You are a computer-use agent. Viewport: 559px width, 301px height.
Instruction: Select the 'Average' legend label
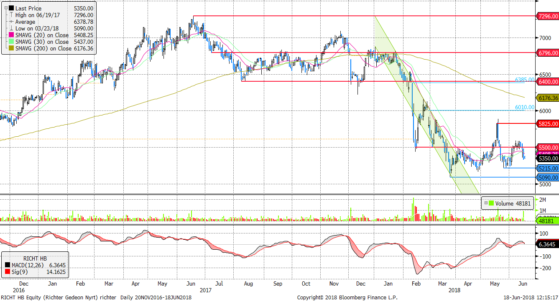point(26,22)
